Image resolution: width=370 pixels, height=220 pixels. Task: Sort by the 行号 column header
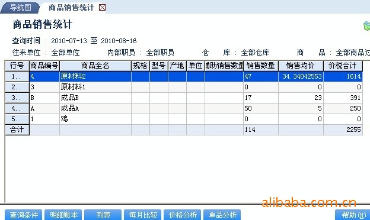click(x=17, y=66)
